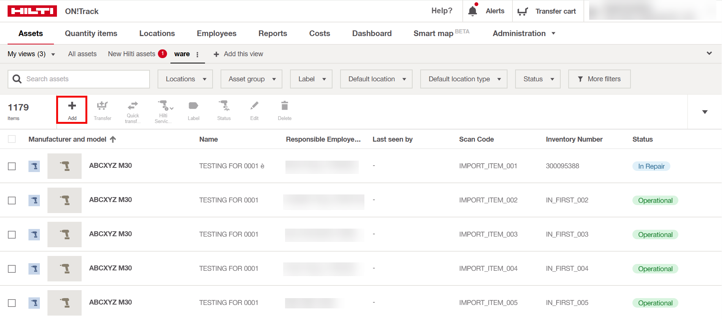Expand the My views (3) dropdown
Viewport: 722px width, 319px height.
(32, 54)
